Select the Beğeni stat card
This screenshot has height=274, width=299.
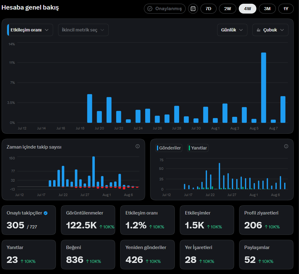(88, 255)
